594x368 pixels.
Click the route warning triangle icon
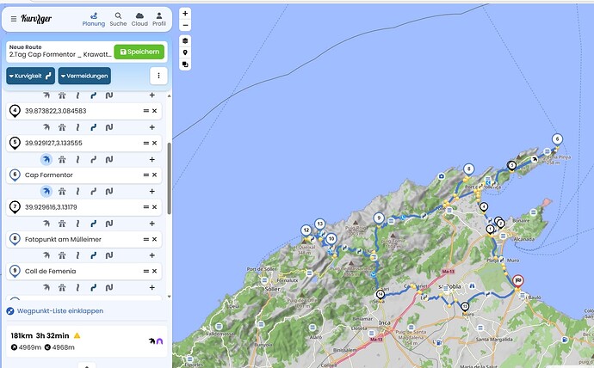click(77, 335)
